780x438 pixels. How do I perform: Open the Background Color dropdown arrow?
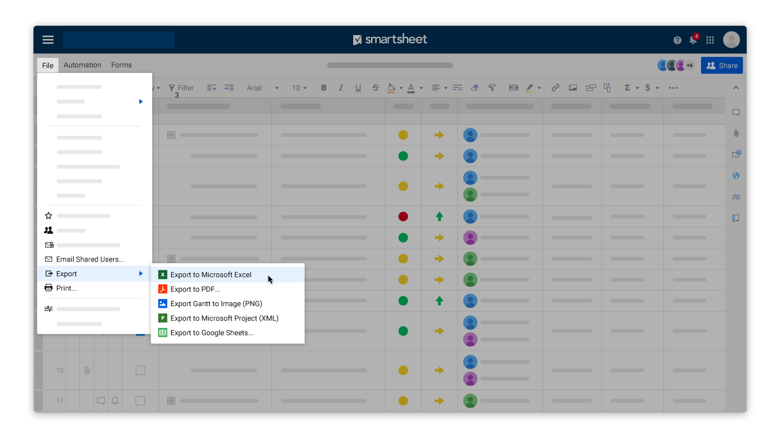point(401,88)
